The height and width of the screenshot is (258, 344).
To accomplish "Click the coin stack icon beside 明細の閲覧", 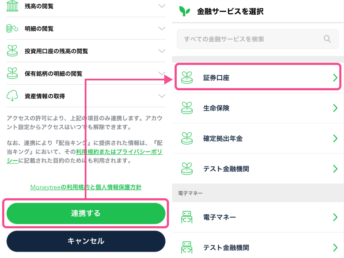I will pos(12,28).
